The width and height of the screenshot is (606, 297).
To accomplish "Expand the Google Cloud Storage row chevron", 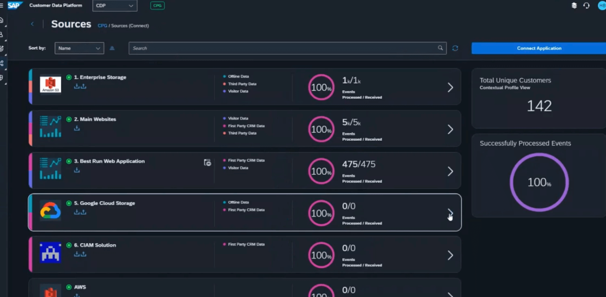I will pyautogui.click(x=450, y=213).
